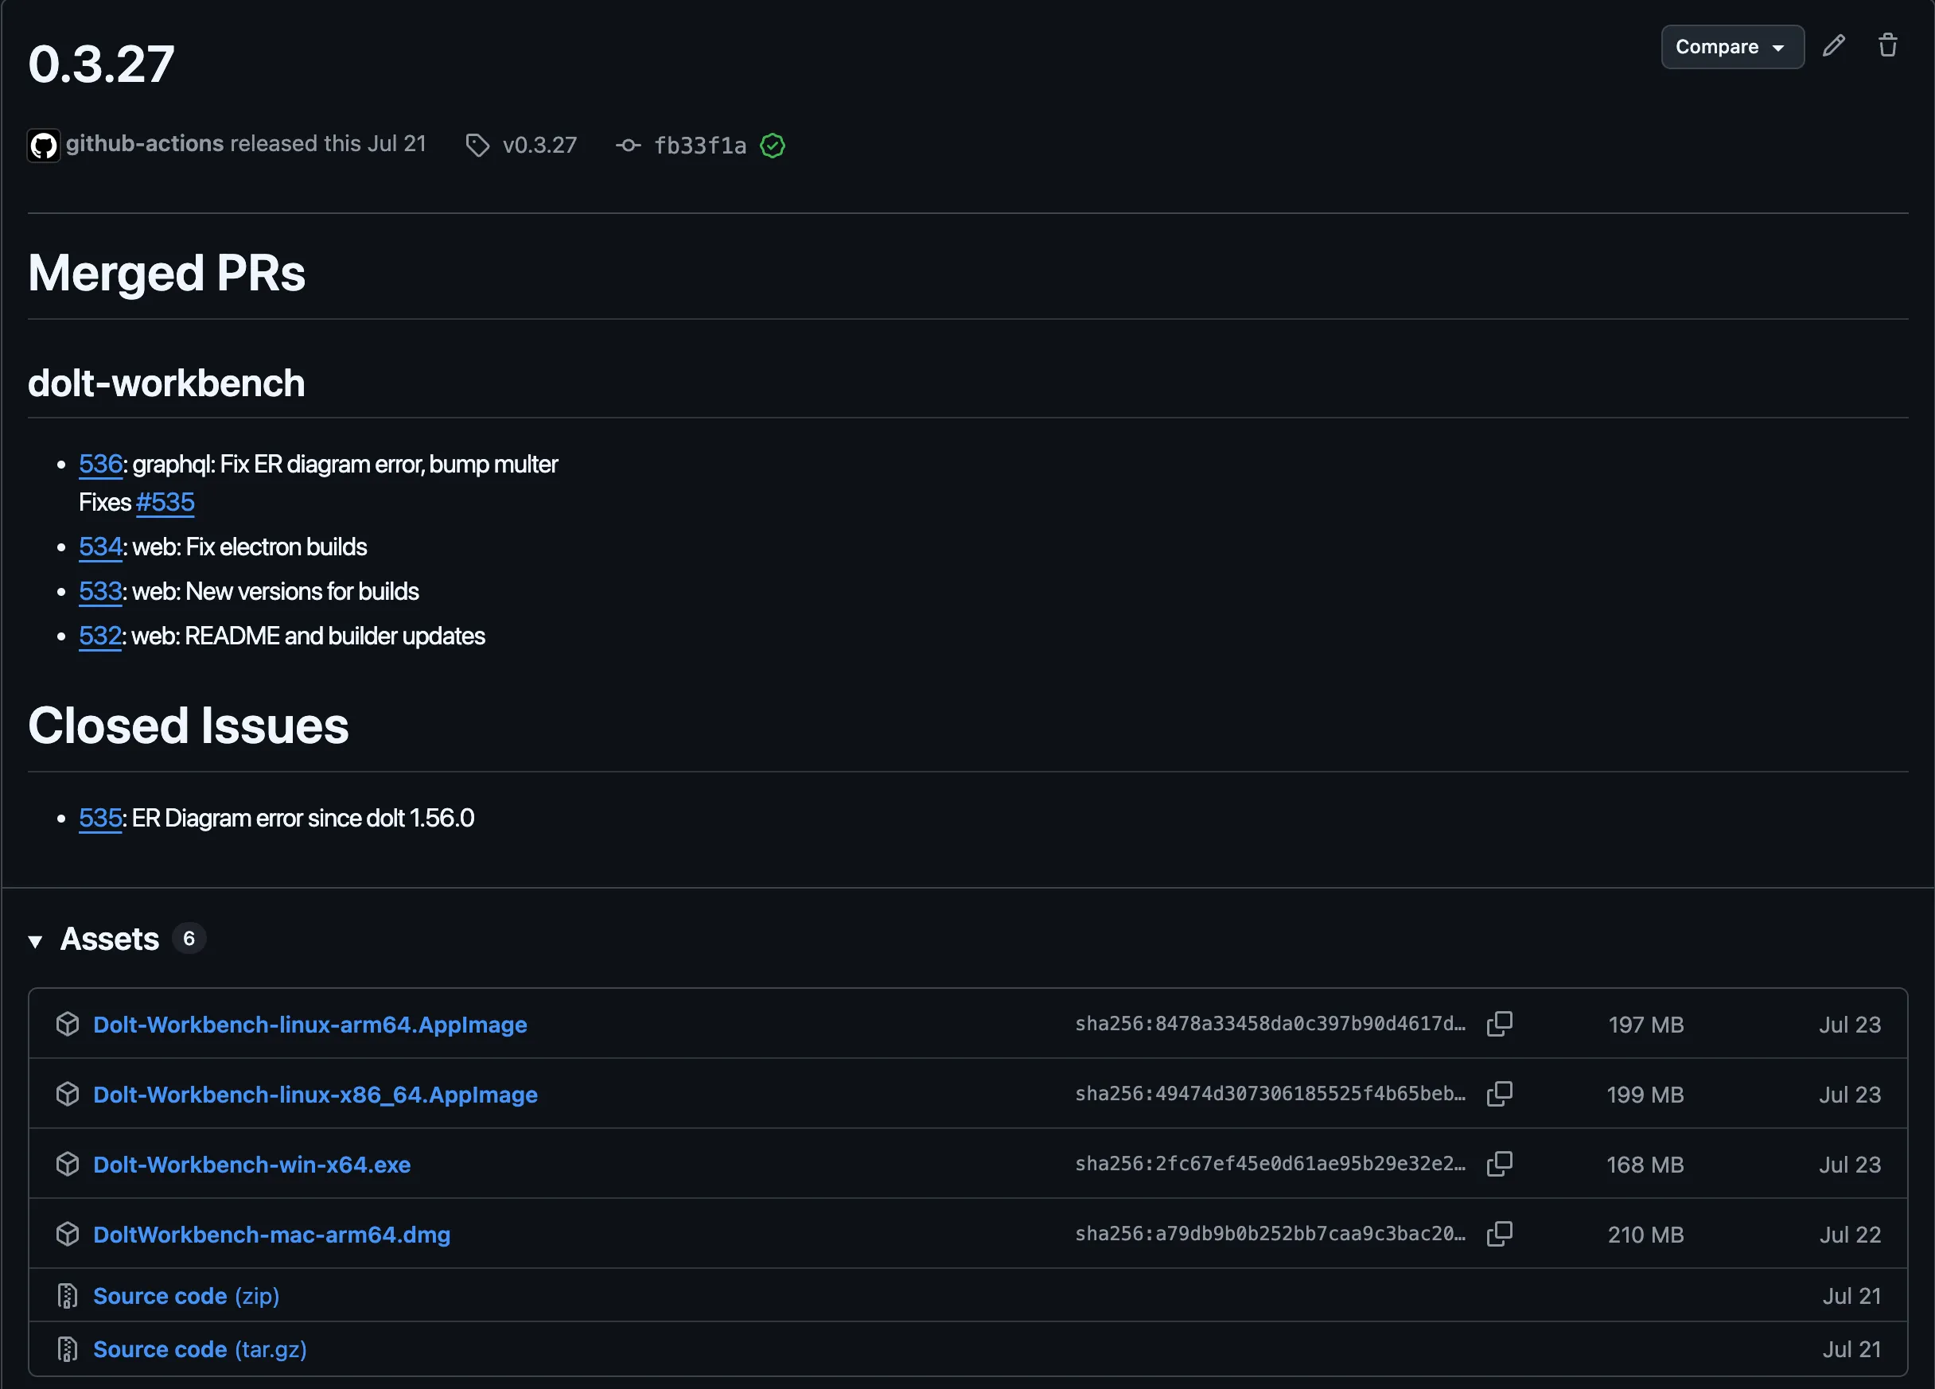Open pull request 533 about new build versions
The image size is (1935, 1389).
click(99, 591)
